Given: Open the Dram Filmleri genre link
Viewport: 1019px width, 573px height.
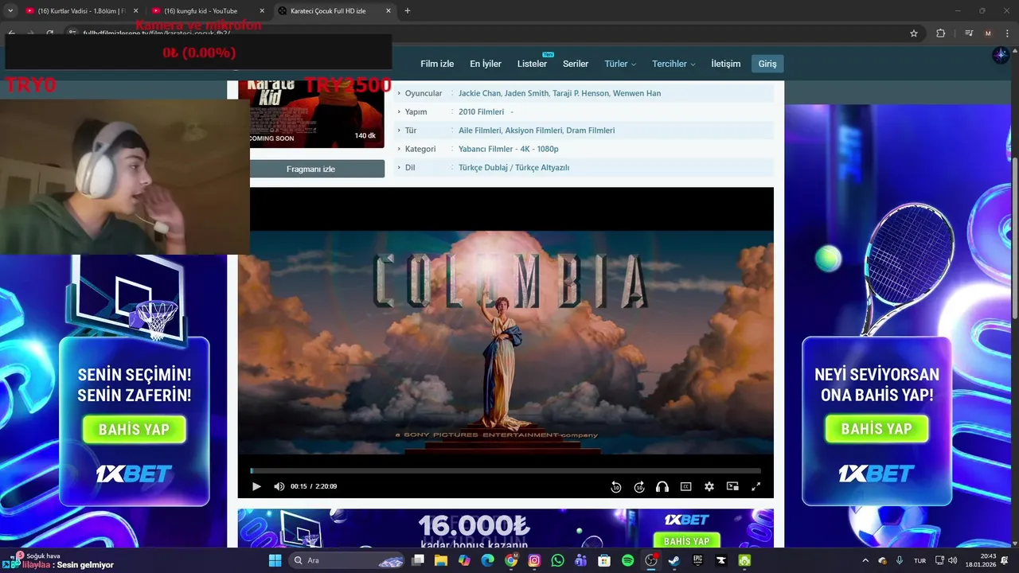Looking at the screenshot, I should coord(591,131).
